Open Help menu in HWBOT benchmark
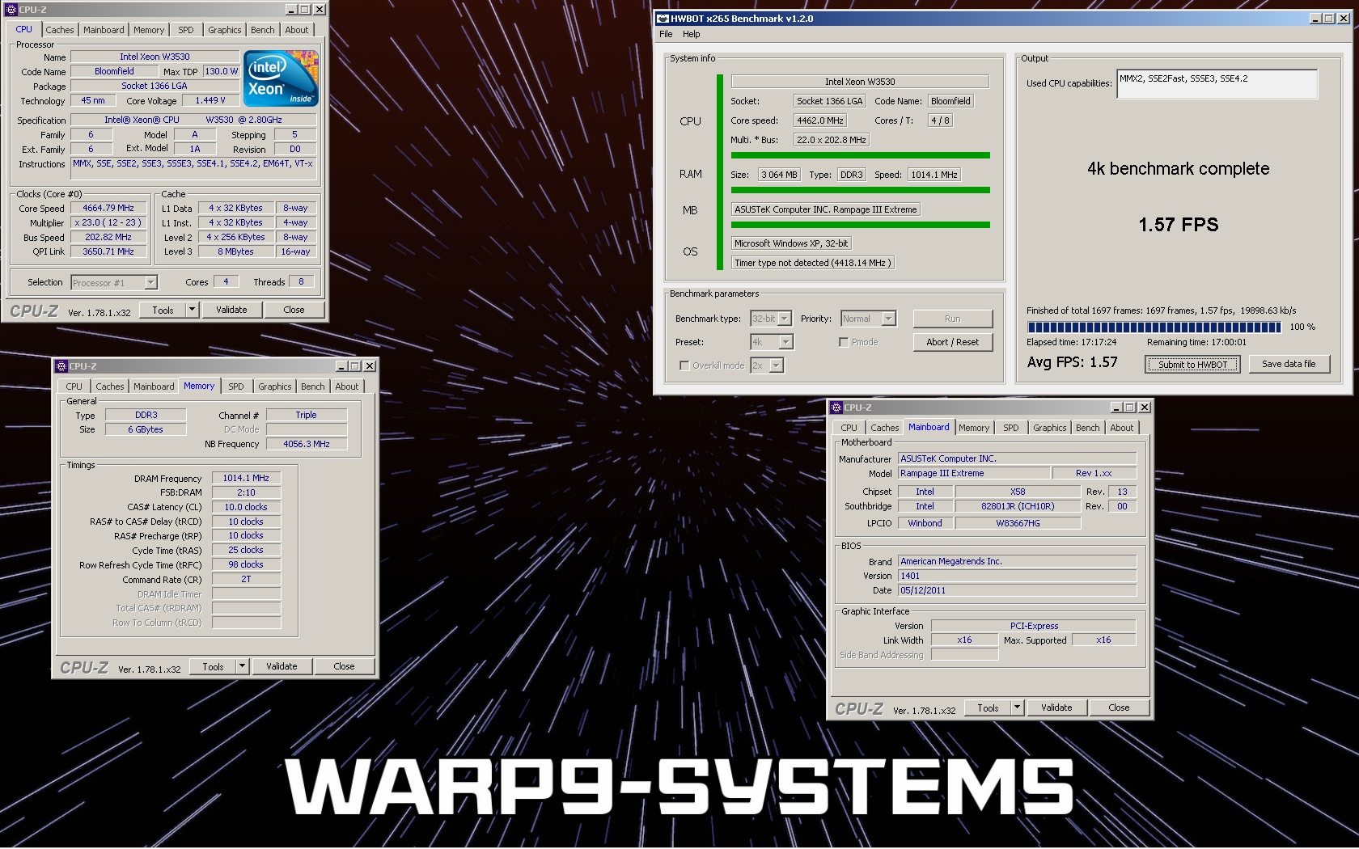Image resolution: width=1359 pixels, height=849 pixels. click(691, 34)
